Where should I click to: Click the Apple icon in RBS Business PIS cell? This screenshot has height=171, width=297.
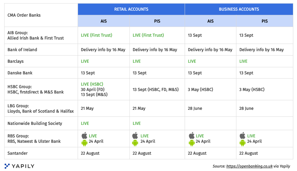[243, 136]
